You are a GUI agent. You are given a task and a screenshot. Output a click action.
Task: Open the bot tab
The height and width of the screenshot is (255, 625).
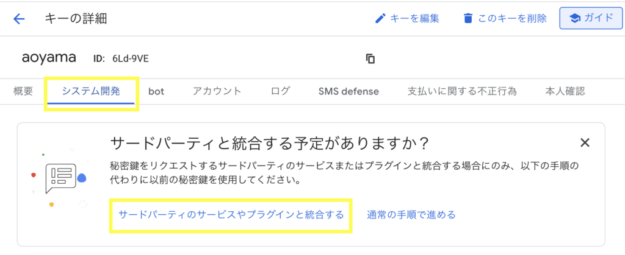[x=156, y=91]
